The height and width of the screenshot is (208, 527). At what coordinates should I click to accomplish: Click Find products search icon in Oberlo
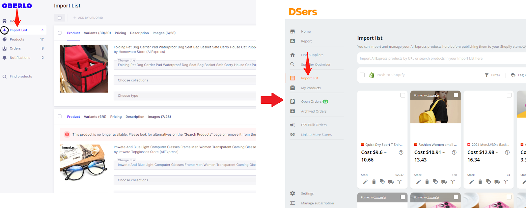[x=5, y=77]
